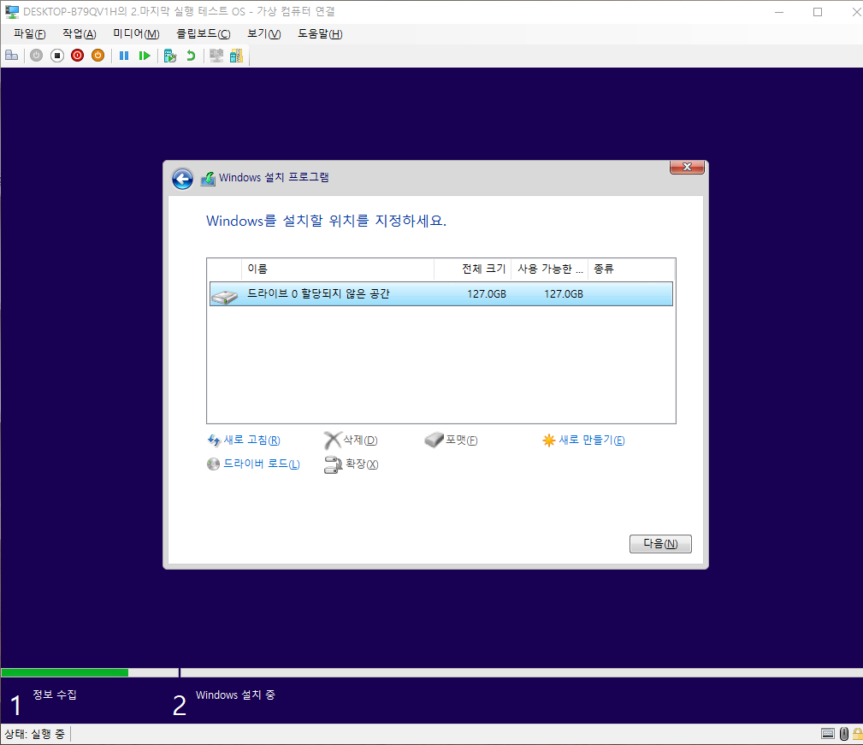Click the 포맷(F) option

click(461, 440)
